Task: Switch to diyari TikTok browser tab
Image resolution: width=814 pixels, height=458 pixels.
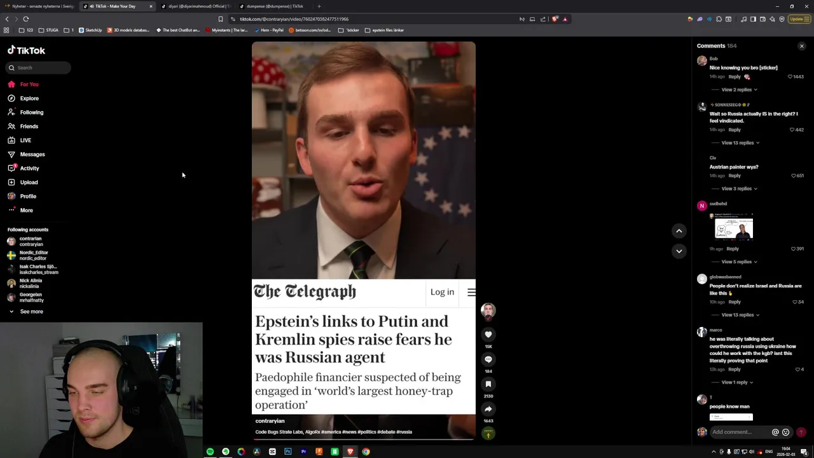Action: point(197,6)
